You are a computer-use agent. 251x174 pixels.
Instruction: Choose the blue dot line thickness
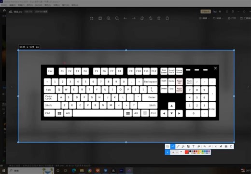tap(167, 152)
